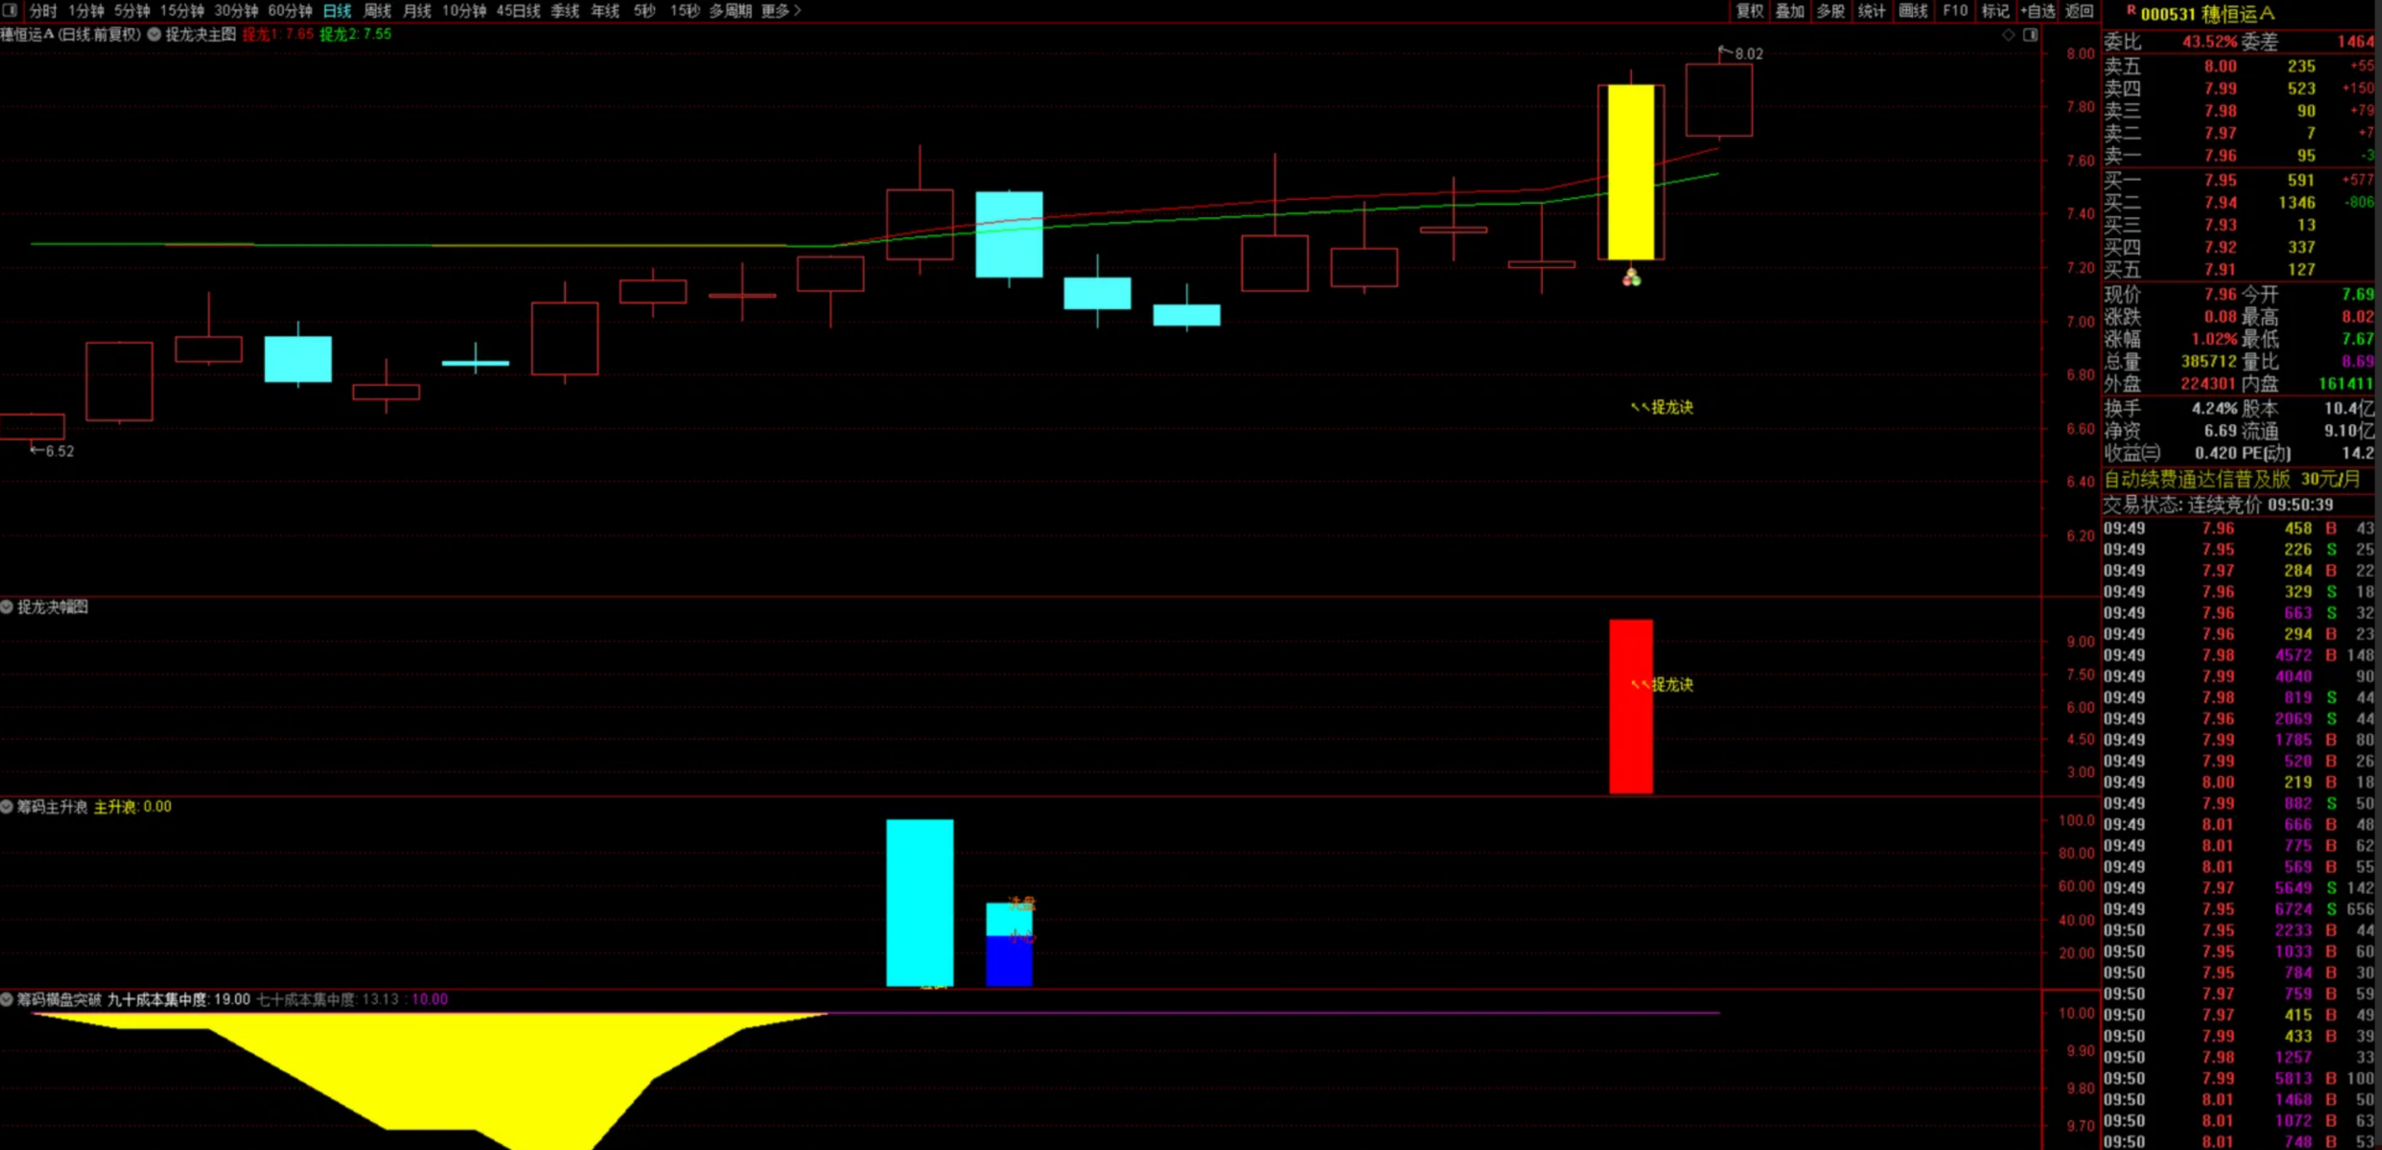This screenshot has height=1150, width=2382.
Task: Toggle the side panel icon near price axis
Action: [x=2030, y=34]
